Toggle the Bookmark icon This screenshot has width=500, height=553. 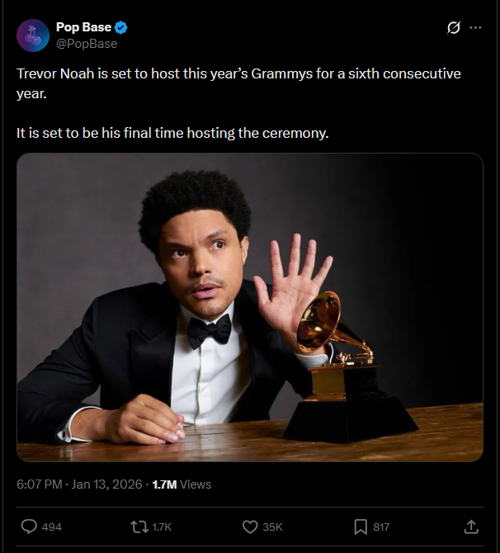point(361,527)
